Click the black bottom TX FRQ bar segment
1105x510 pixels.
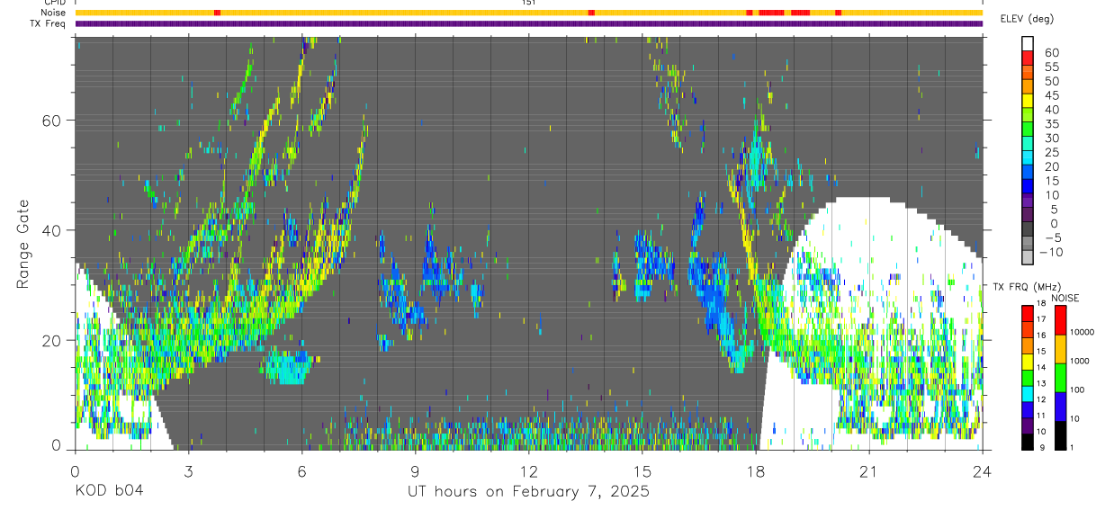coord(1028,442)
